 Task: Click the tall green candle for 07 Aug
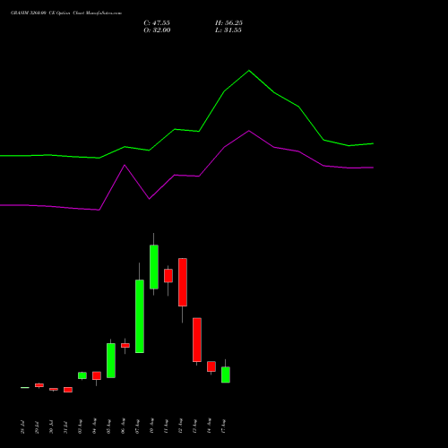click(x=140, y=316)
